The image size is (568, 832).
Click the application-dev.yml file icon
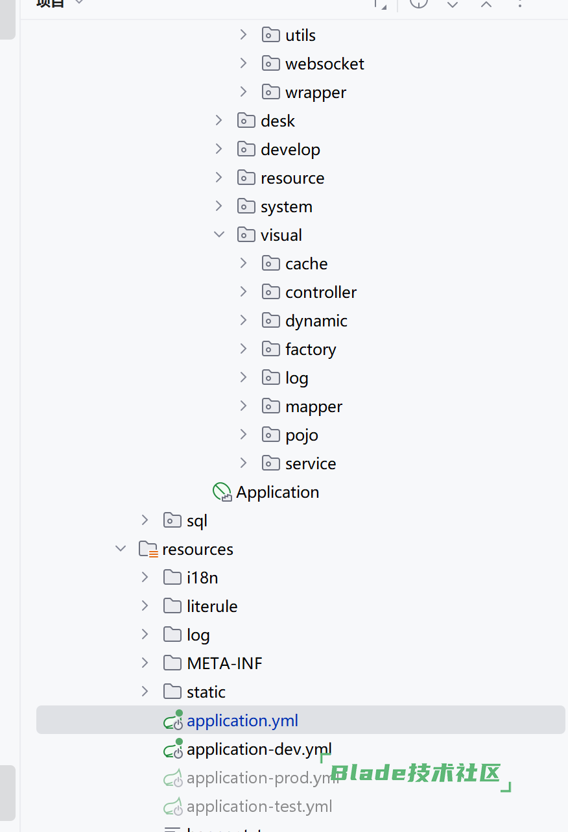click(x=173, y=749)
